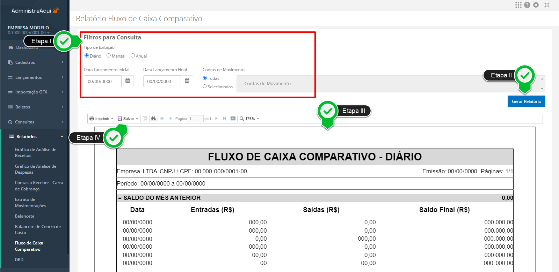The width and height of the screenshot is (559, 272).
Task: Open DRD report in the sidebar
Action: [x=19, y=260]
